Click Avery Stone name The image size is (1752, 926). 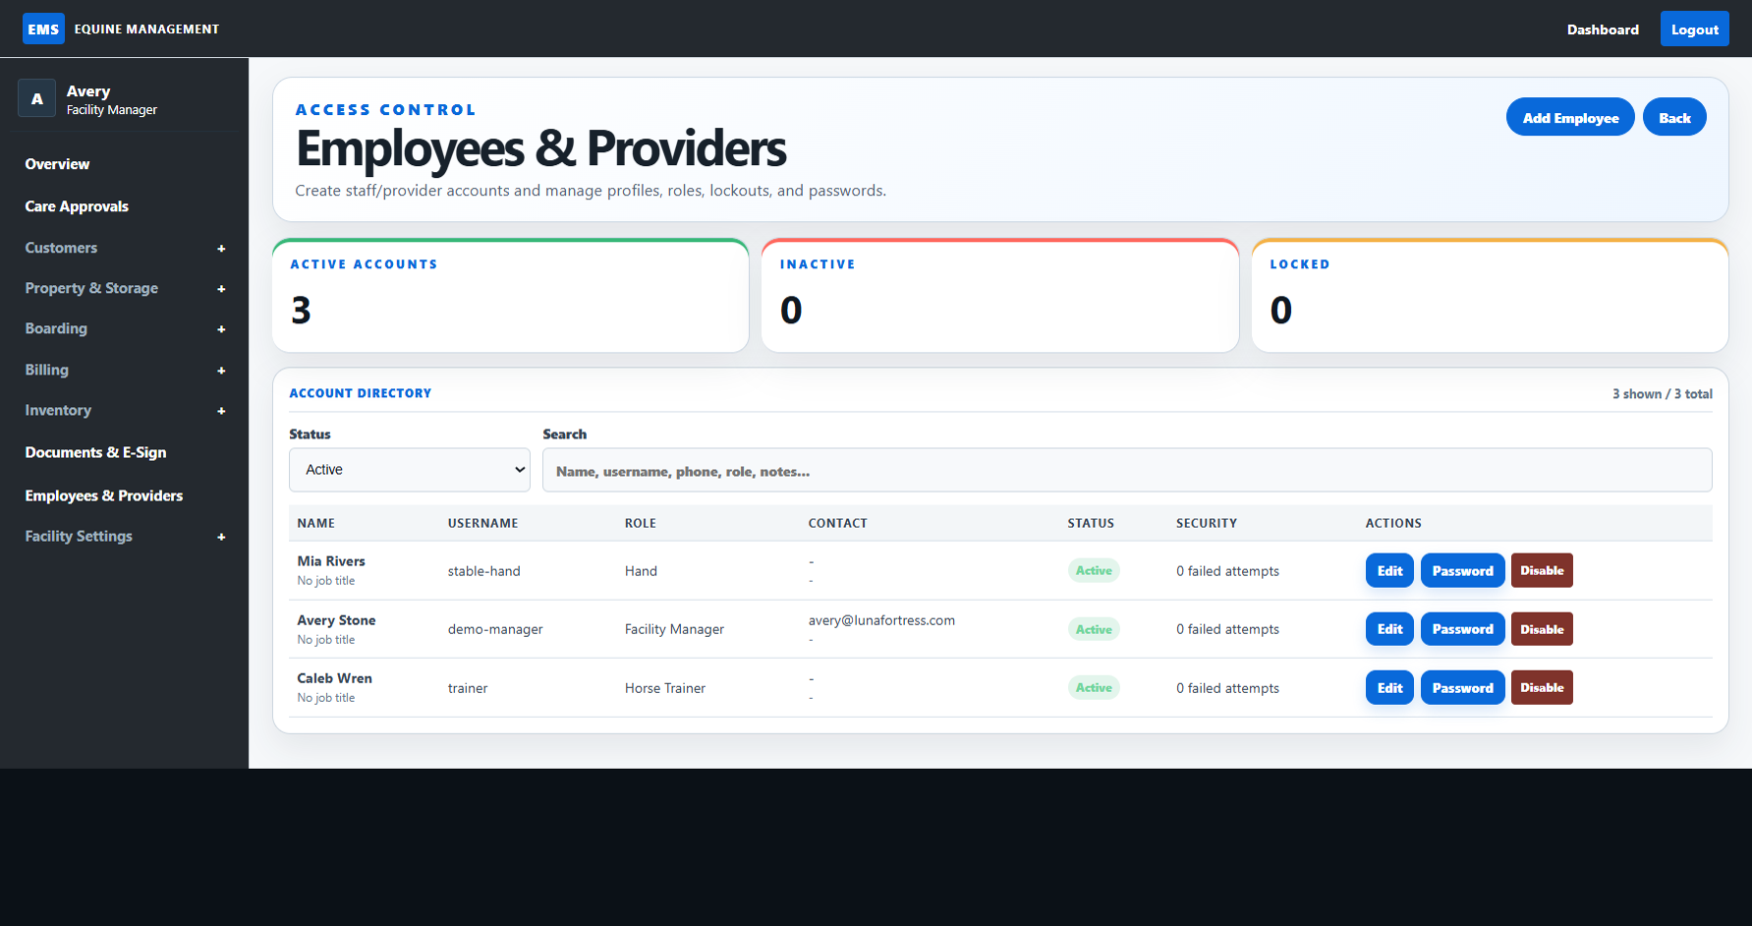coord(336,620)
